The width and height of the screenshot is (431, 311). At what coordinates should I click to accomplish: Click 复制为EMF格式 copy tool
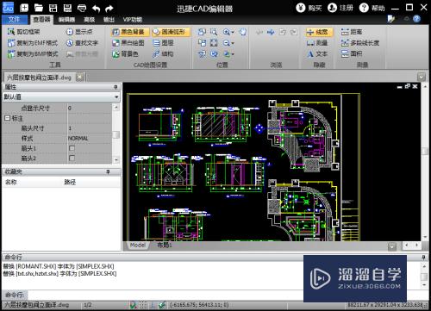33,43
